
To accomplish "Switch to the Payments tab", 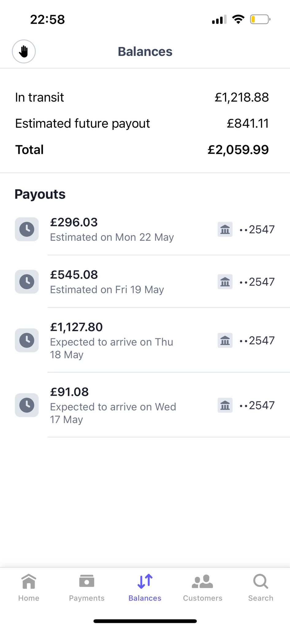I will point(87,588).
